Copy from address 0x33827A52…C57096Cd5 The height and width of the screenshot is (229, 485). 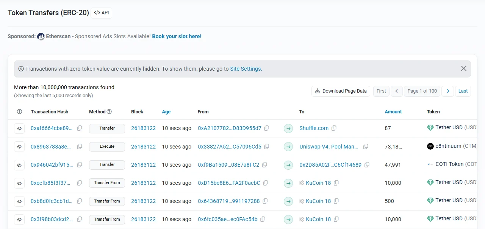pyautogui.click(x=267, y=147)
